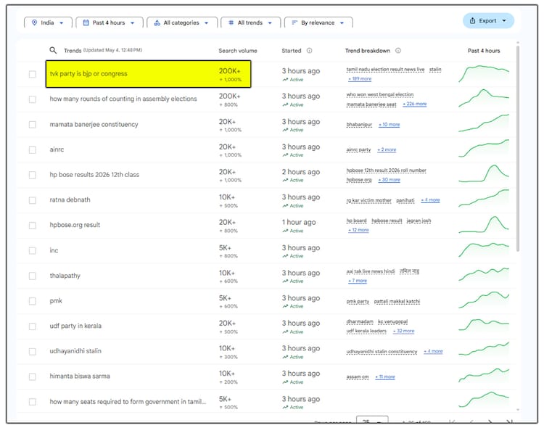Open the All trends dropdown

(x=250, y=22)
